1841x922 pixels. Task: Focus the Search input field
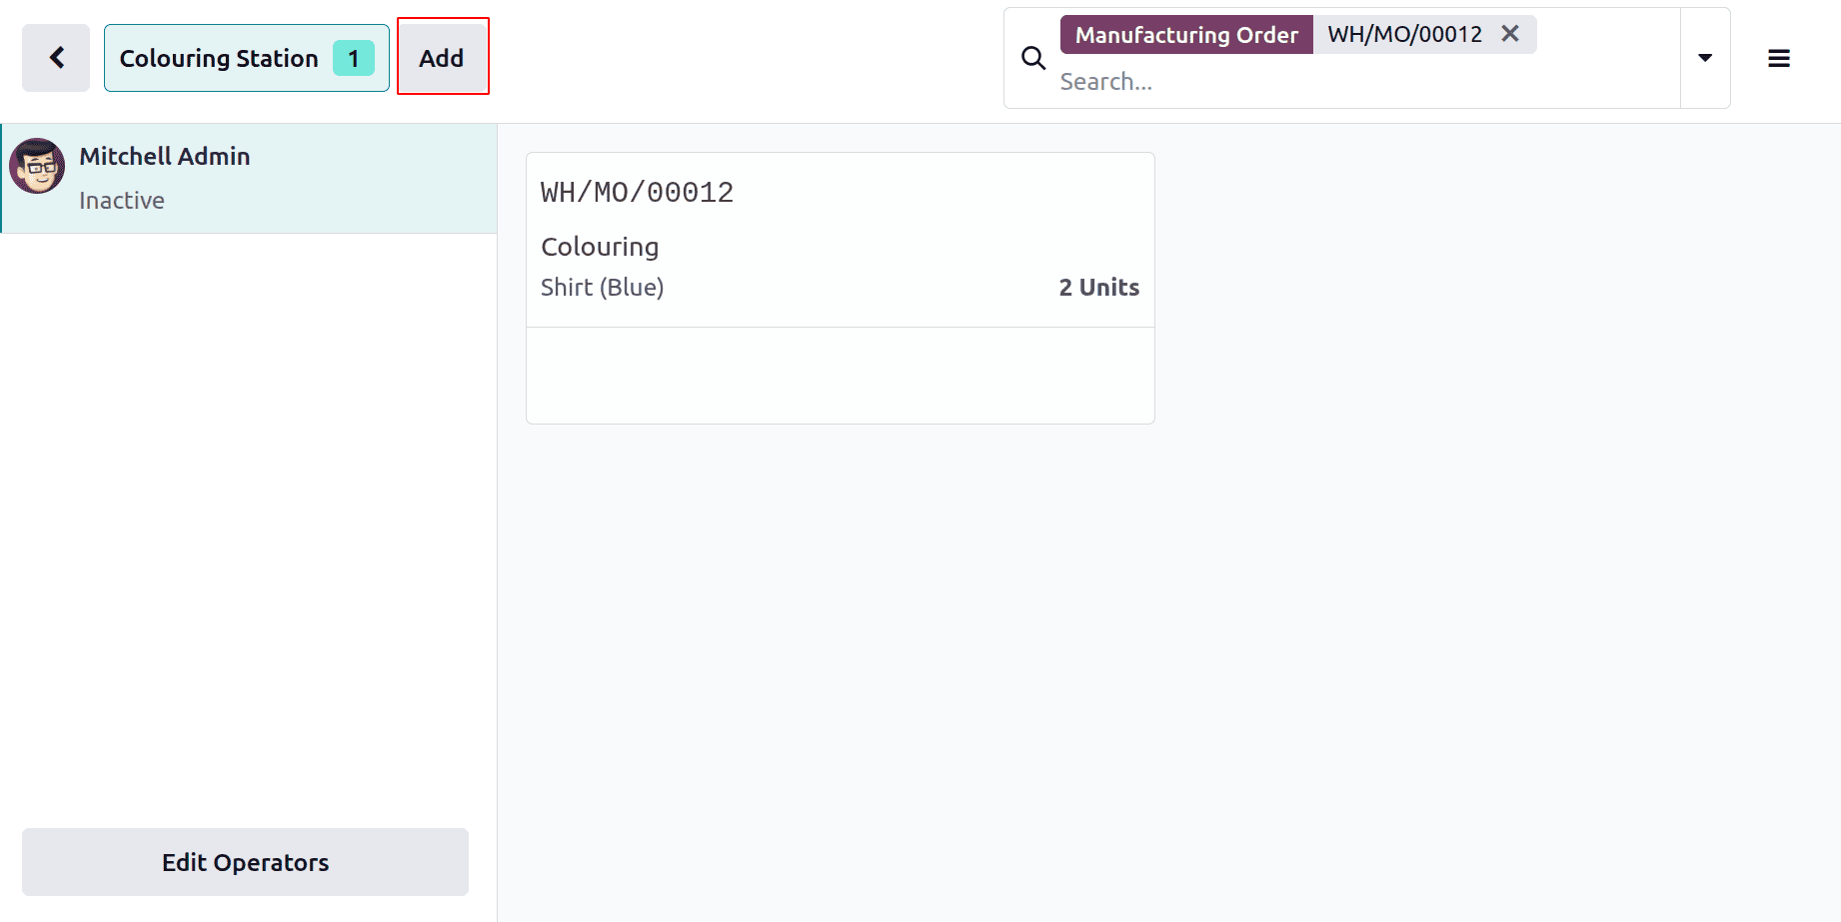pyautogui.click(x=1364, y=82)
